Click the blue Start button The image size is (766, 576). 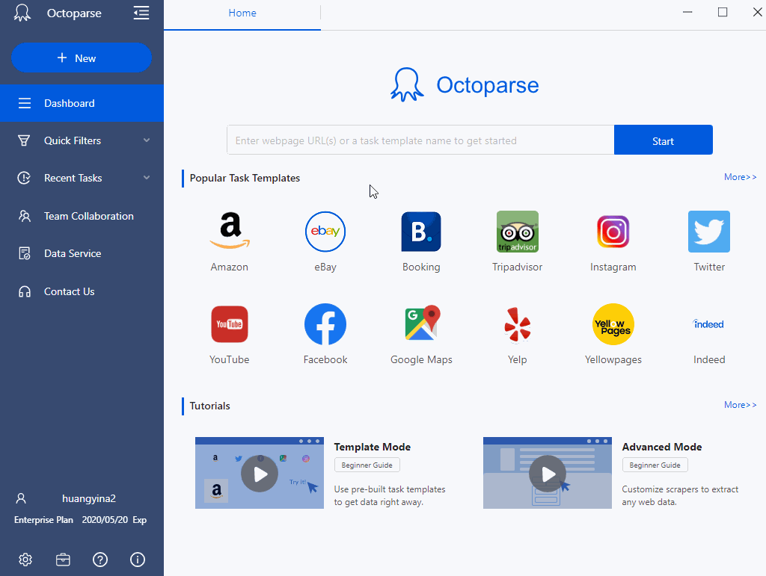coord(663,140)
